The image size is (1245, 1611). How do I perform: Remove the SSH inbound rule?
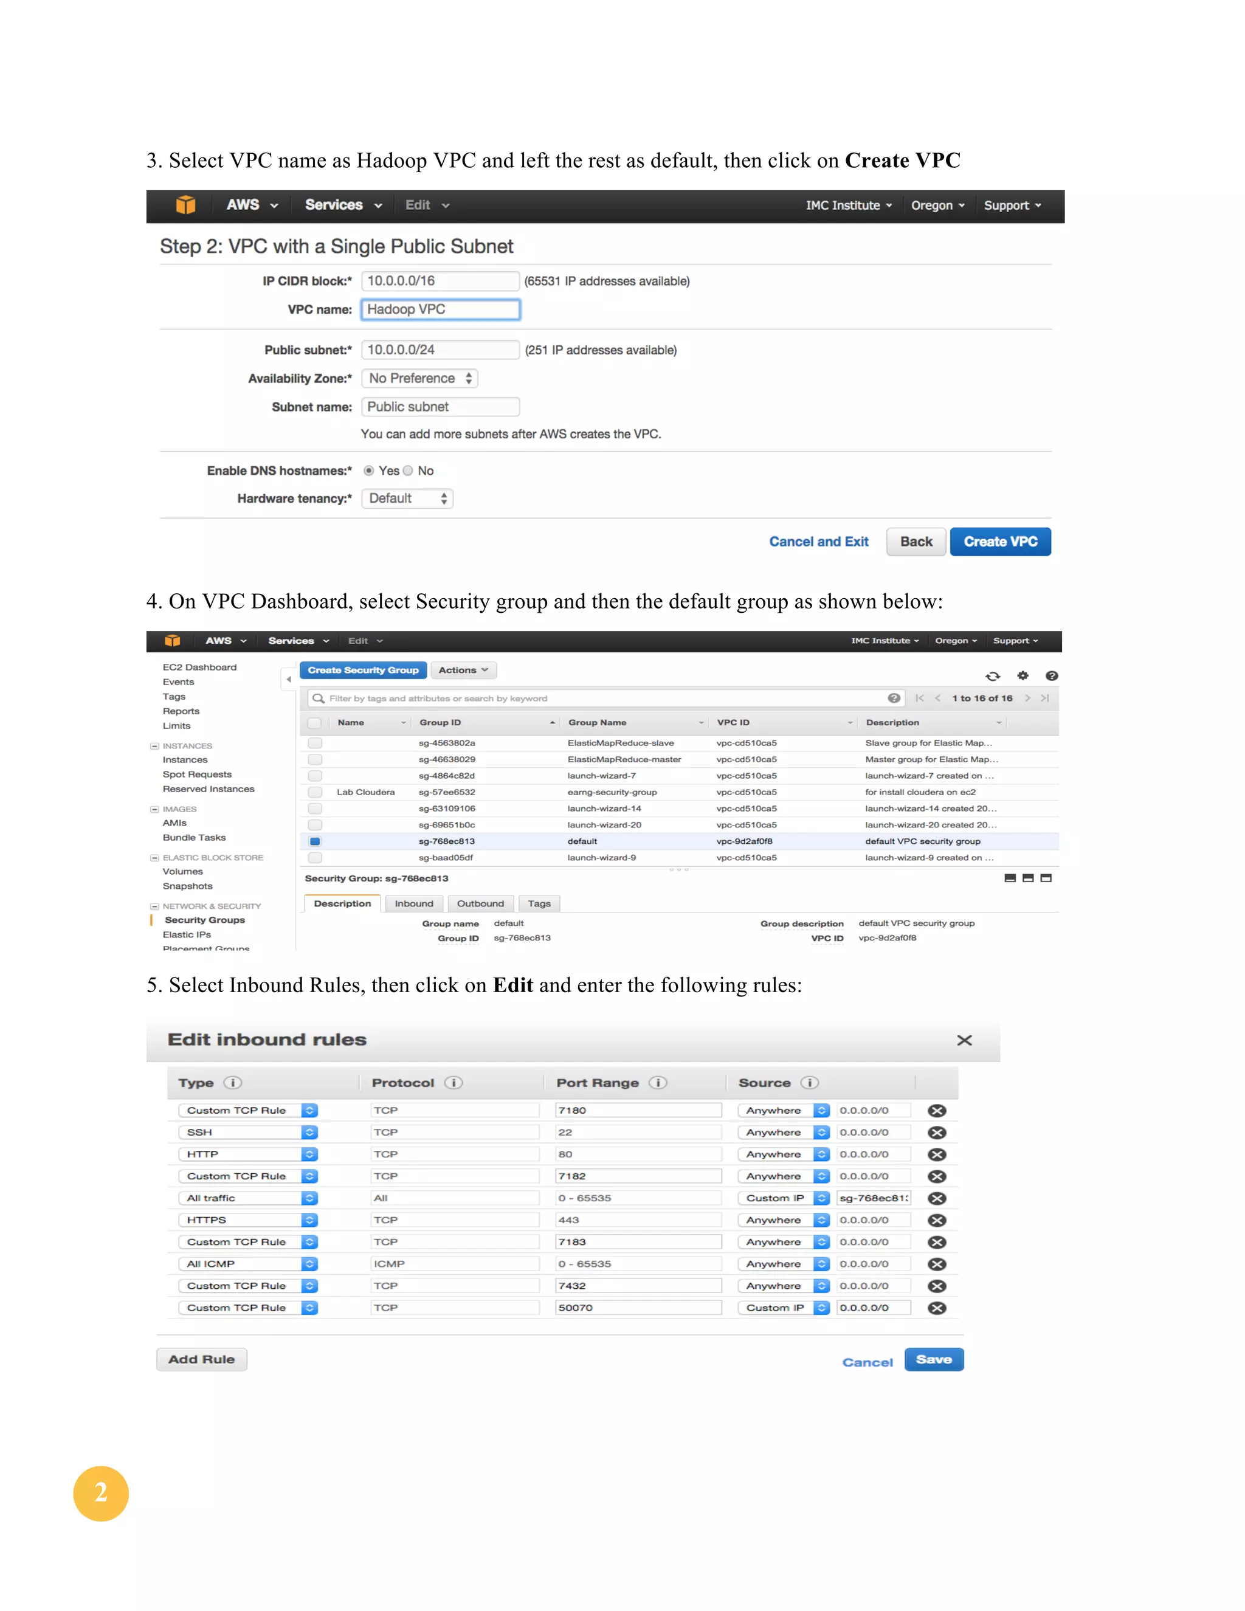[937, 1133]
